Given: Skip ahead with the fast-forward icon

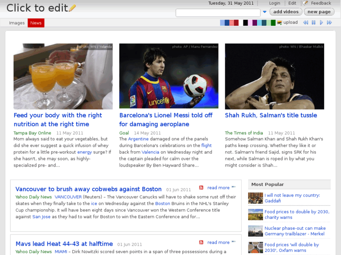Looking at the screenshot, I should [329, 22].
